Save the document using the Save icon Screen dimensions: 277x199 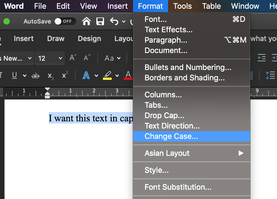click(100, 21)
